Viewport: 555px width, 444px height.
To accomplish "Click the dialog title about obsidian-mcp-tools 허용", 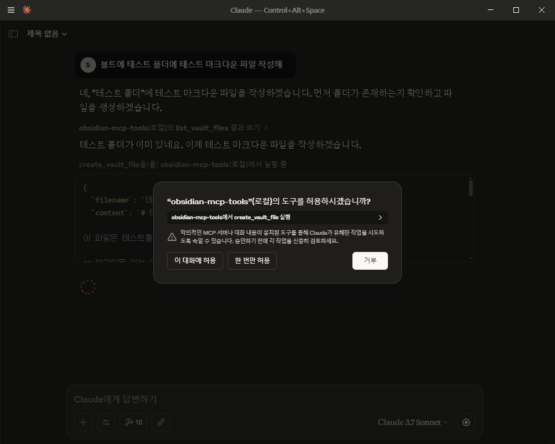I will pos(269,201).
